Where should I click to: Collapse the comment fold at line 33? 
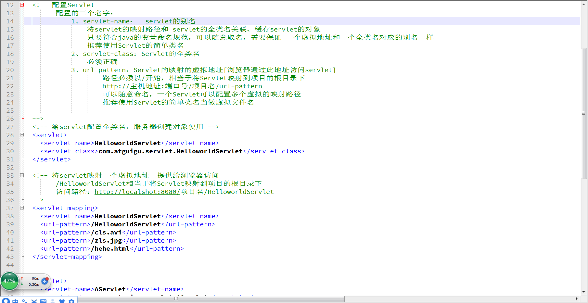22,175
